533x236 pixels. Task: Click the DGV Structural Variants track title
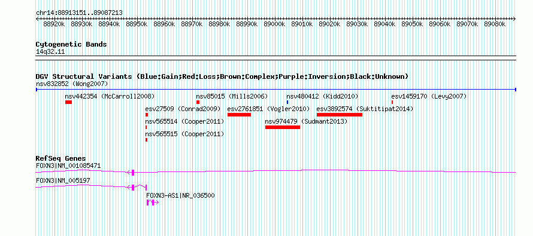[222, 76]
